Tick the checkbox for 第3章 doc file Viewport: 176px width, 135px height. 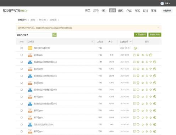click(x=22, y=76)
